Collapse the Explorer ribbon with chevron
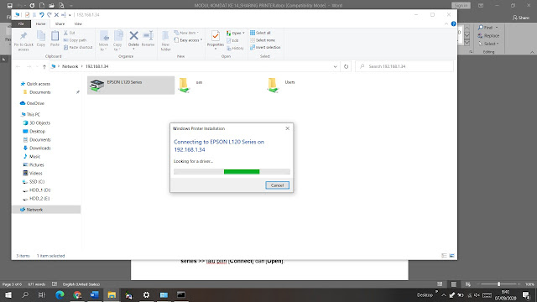537x302 pixels. pyautogui.click(x=446, y=24)
